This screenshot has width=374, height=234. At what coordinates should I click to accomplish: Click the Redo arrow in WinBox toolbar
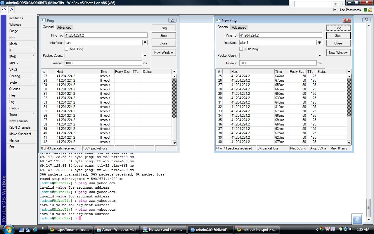coord(11,10)
